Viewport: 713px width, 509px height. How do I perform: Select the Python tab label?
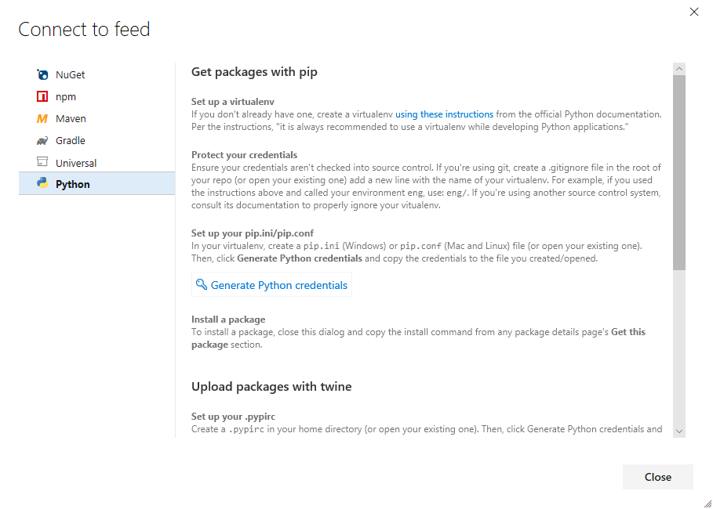pyautogui.click(x=73, y=185)
